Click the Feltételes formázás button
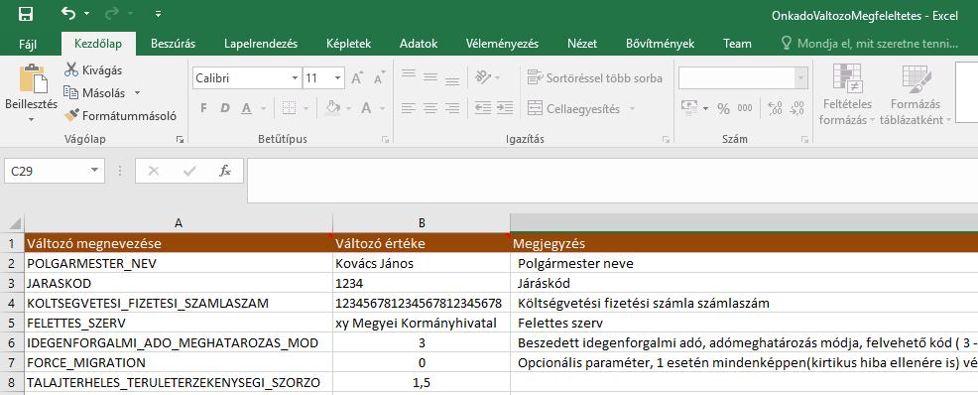Screen dimensions: 978x395 pyautogui.click(x=847, y=95)
